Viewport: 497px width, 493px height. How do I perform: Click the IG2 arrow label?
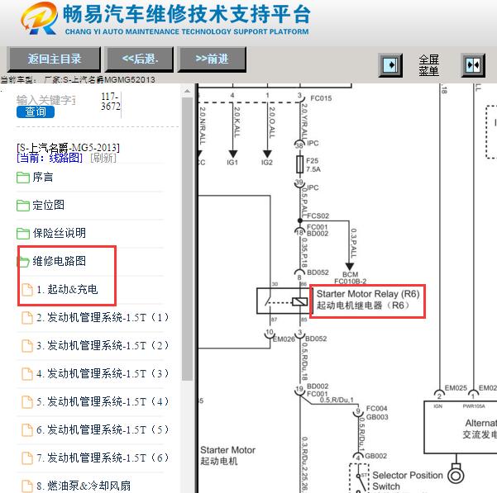click(267, 163)
